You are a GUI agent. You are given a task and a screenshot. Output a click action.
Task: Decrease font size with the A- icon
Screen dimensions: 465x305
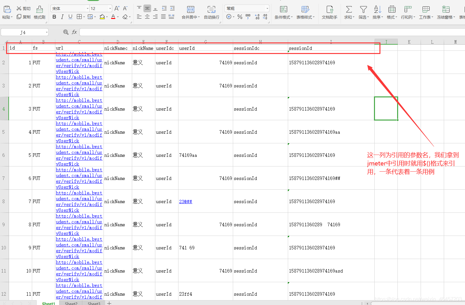pos(125,8)
